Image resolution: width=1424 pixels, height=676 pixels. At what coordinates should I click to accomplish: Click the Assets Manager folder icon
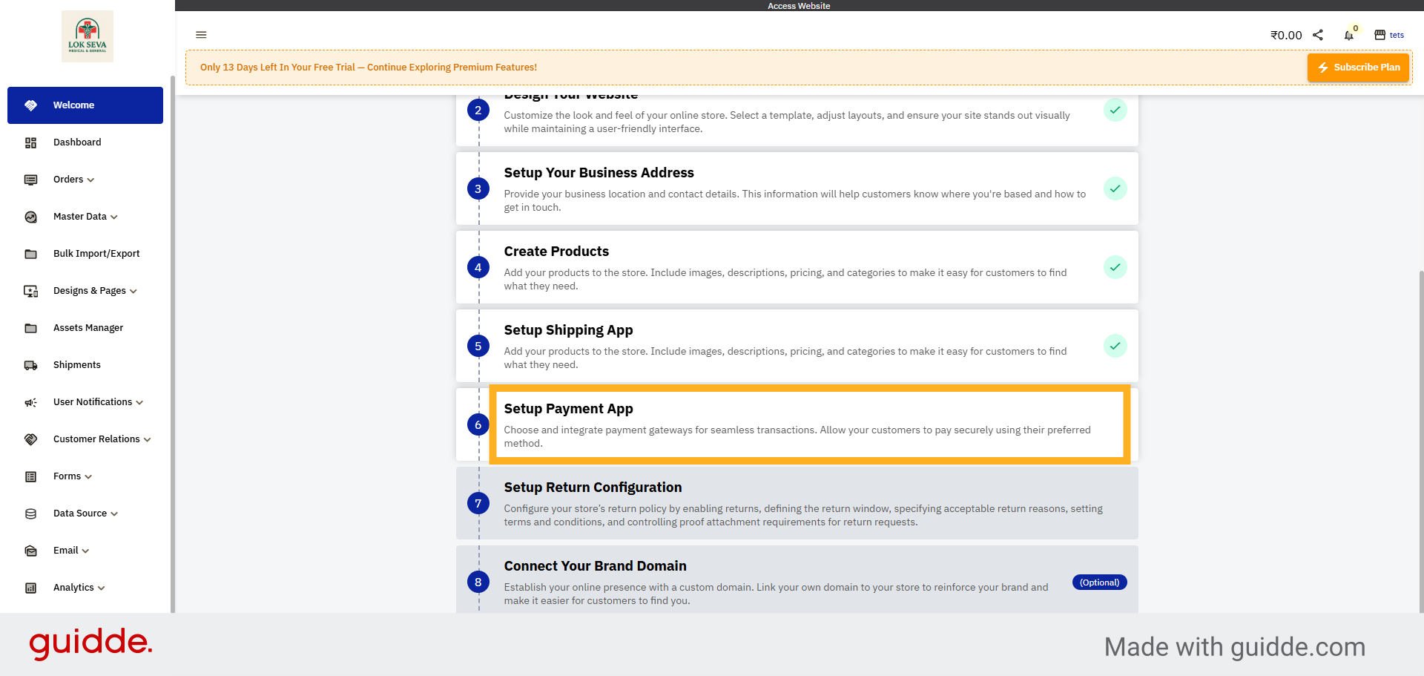(x=30, y=328)
